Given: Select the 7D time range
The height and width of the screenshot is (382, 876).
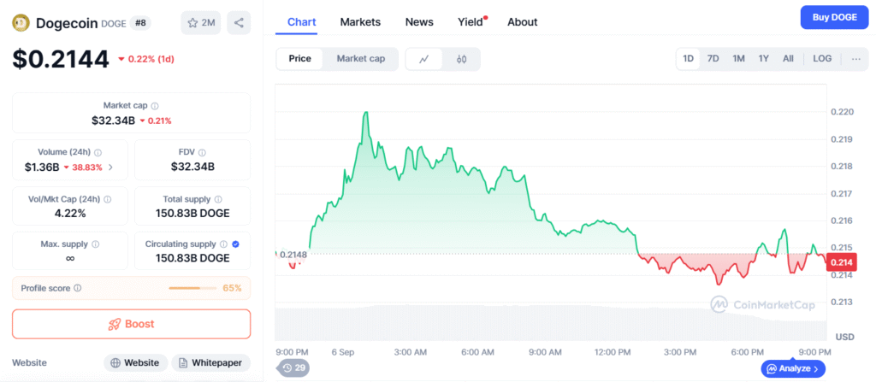Looking at the screenshot, I should pyautogui.click(x=713, y=59).
